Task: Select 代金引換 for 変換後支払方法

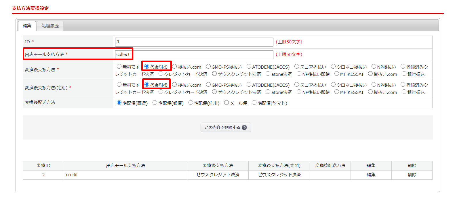Action: point(147,67)
